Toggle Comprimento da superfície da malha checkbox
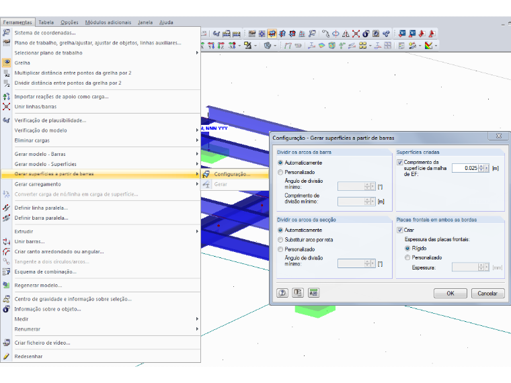 [400, 162]
